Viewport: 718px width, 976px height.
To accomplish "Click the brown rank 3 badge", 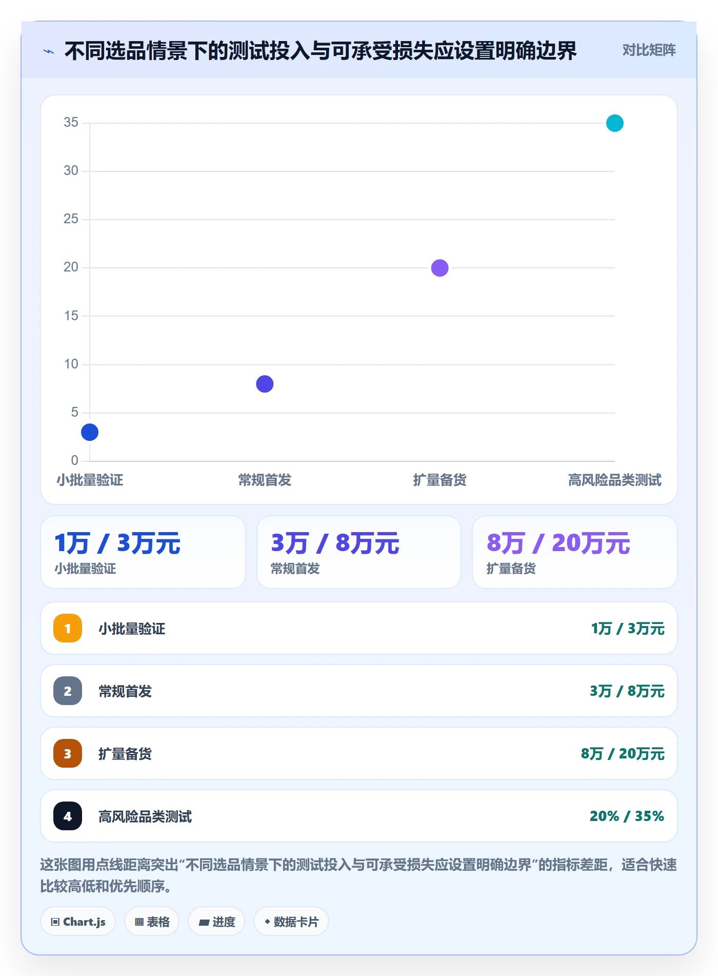I will click(x=68, y=753).
